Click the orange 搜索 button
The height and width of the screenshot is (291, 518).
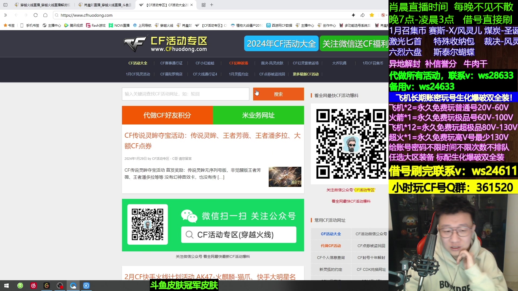point(278,94)
